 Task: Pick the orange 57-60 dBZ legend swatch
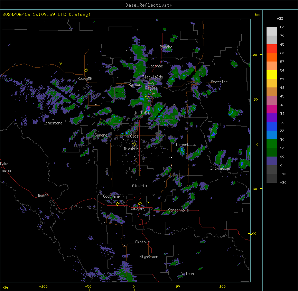tap(272, 57)
